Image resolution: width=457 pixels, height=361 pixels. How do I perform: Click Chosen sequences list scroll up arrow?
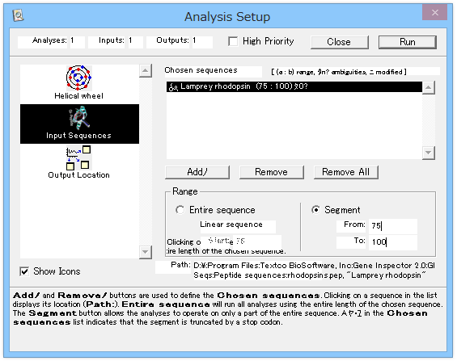[x=429, y=87]
